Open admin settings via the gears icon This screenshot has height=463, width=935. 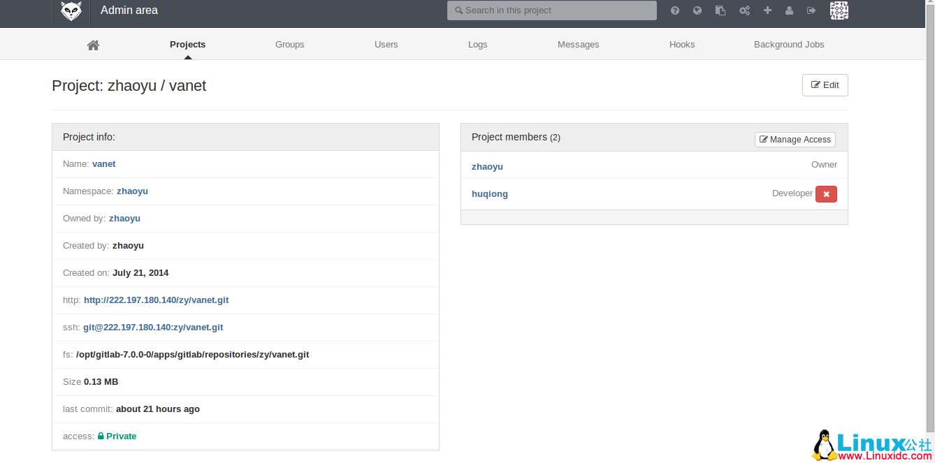click(744, 10)
